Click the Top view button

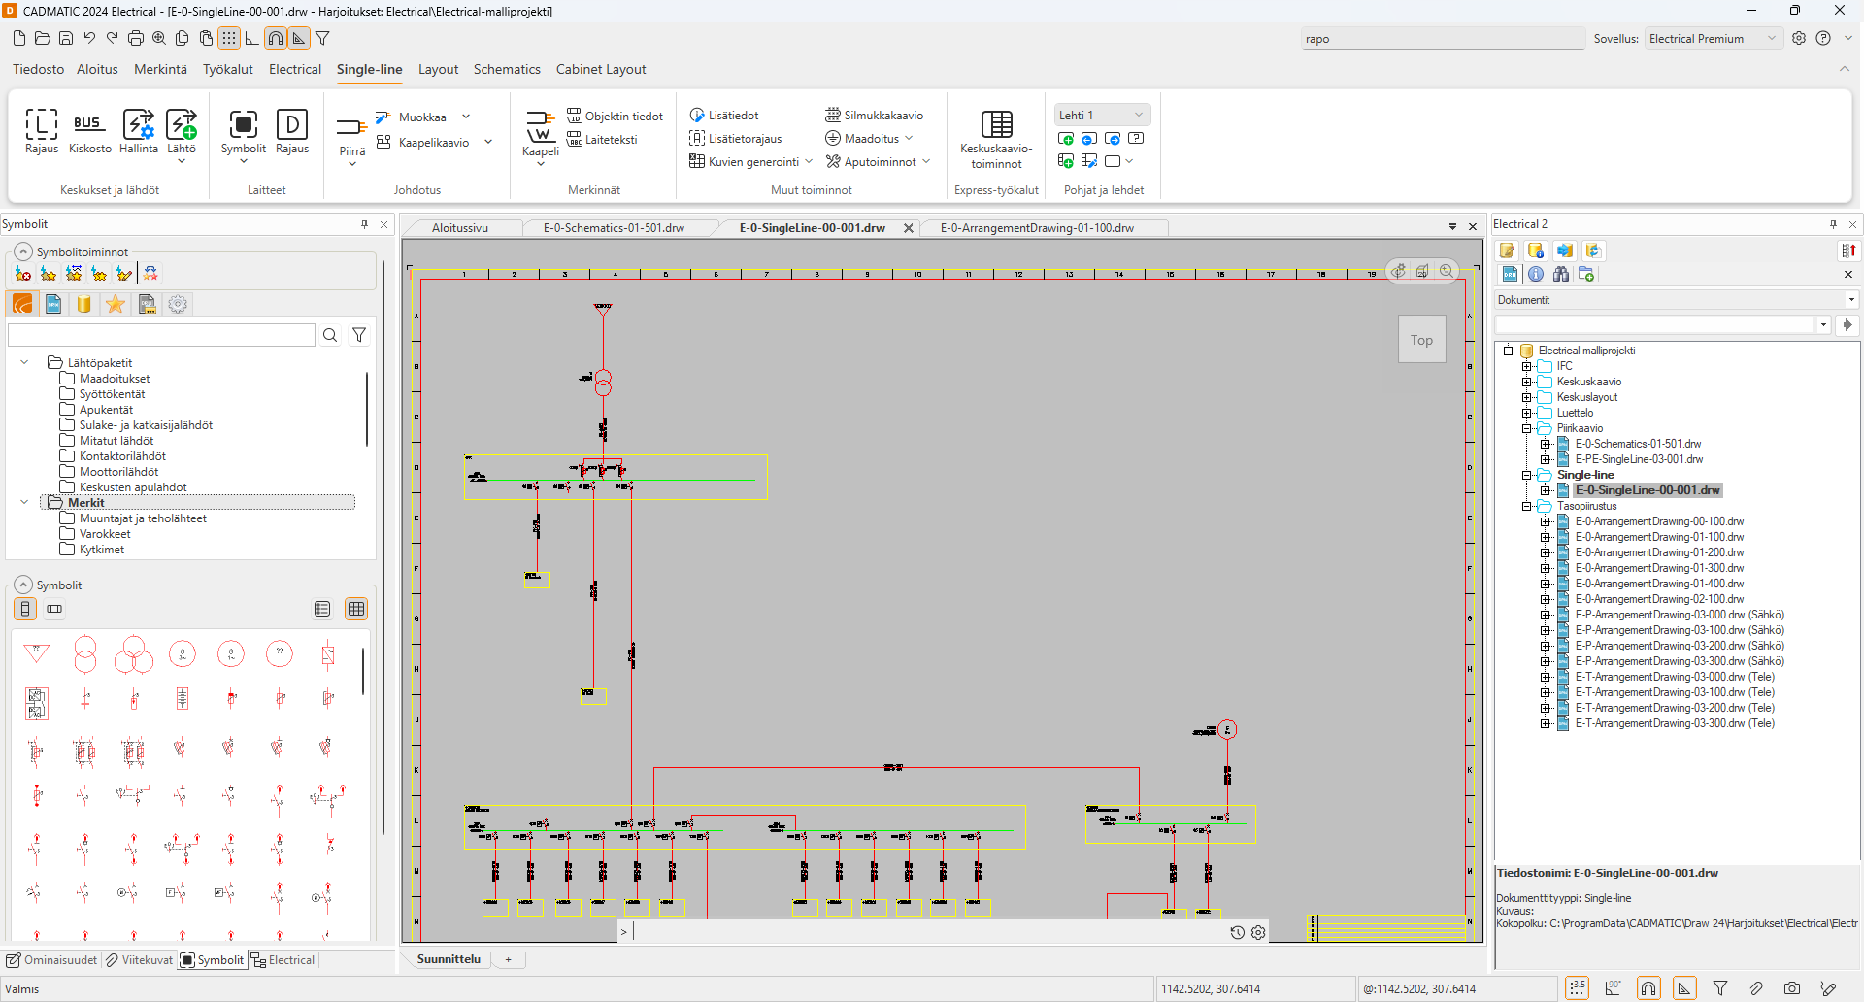[1421, 340]
